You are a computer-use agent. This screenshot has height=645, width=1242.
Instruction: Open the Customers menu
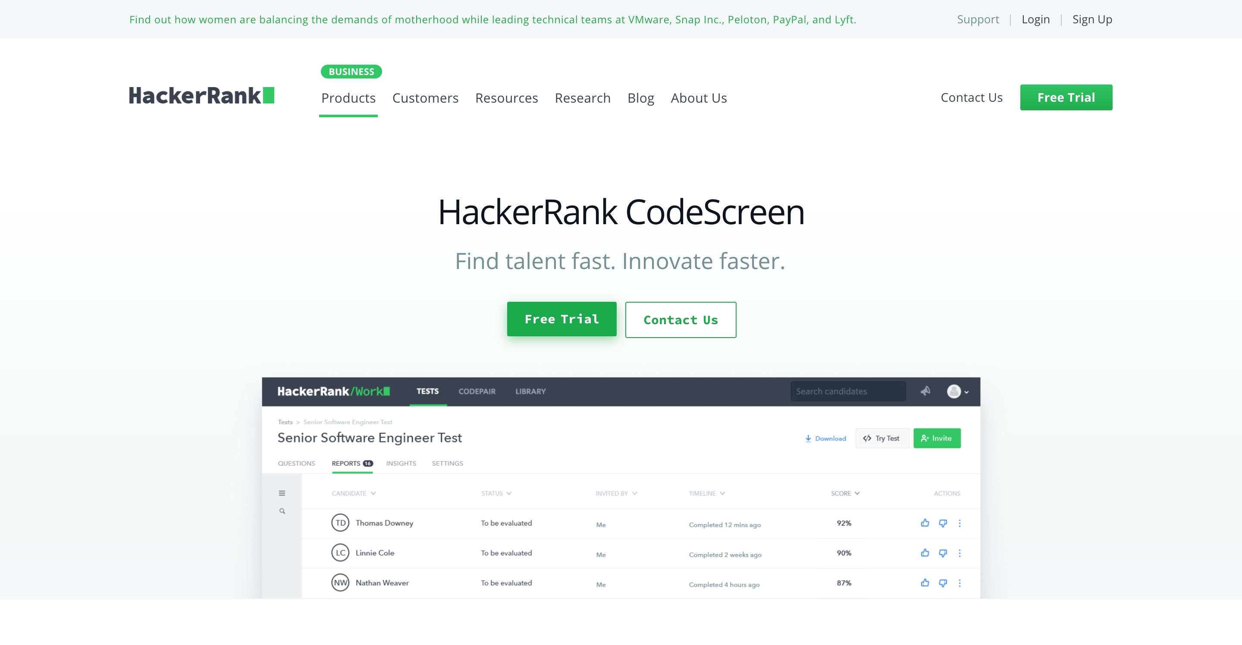pyautogui.click(x=425, y=98)
